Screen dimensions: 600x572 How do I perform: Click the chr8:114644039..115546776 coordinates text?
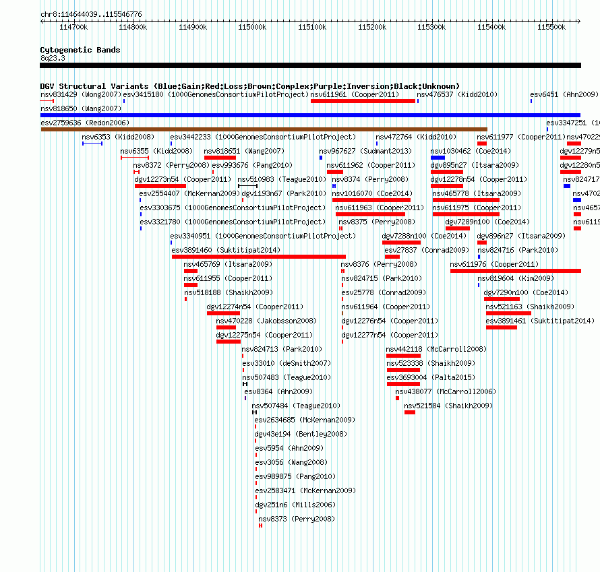[92, 15]
